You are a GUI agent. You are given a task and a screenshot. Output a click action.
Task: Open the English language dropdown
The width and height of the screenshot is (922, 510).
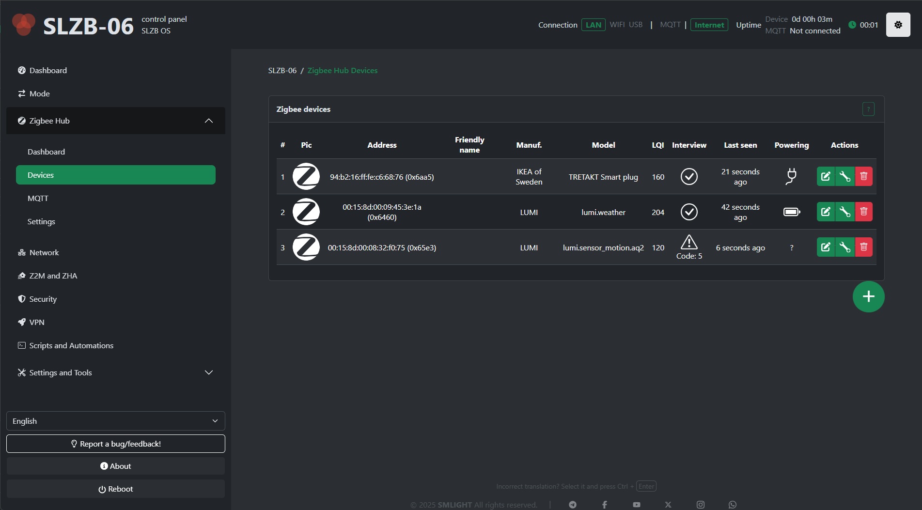coord(115,421)
